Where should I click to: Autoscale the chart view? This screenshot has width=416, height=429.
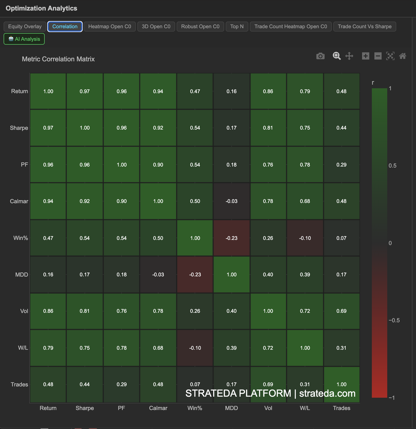(390, 56)
